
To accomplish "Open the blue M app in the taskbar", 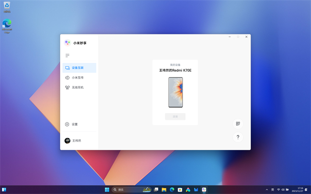I will (196, 190).
